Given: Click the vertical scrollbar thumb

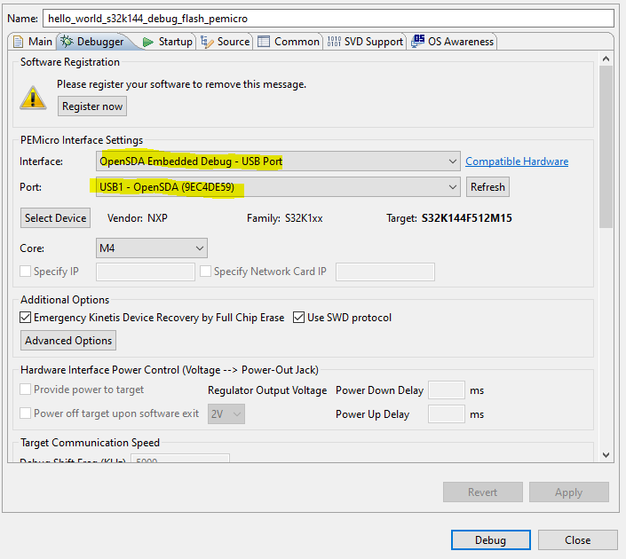Looking at the screenshot, I should tap(606, 146).
